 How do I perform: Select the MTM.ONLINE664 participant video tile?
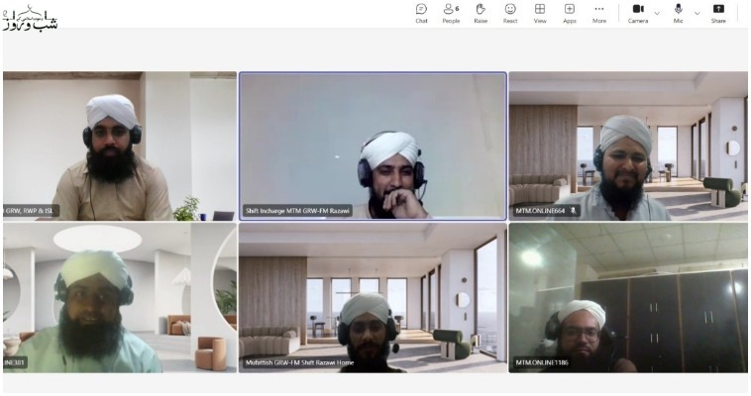click(628, 145)
